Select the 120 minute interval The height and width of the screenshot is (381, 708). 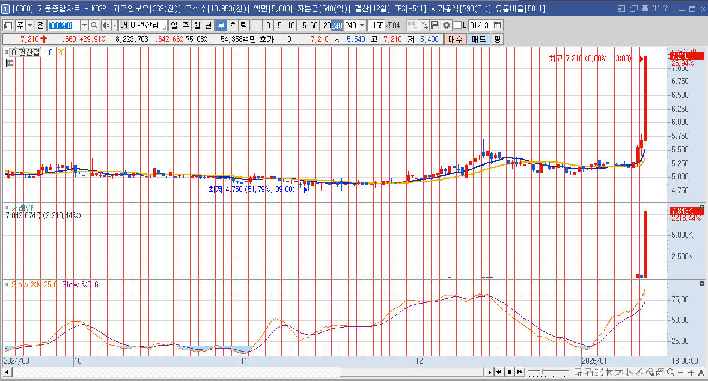(x=326, y=25)
